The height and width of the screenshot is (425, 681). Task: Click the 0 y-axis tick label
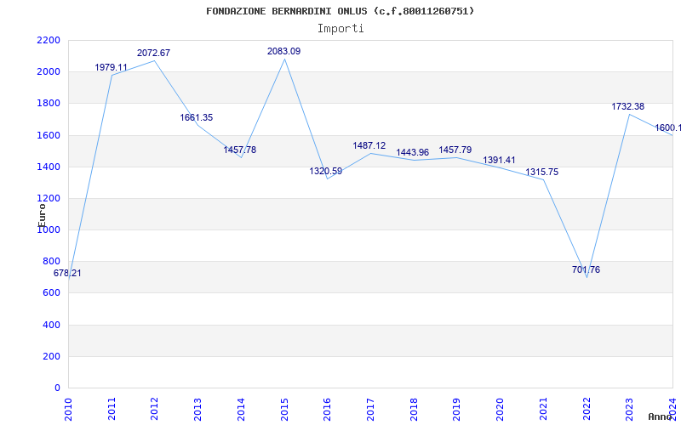click(57, 388)
